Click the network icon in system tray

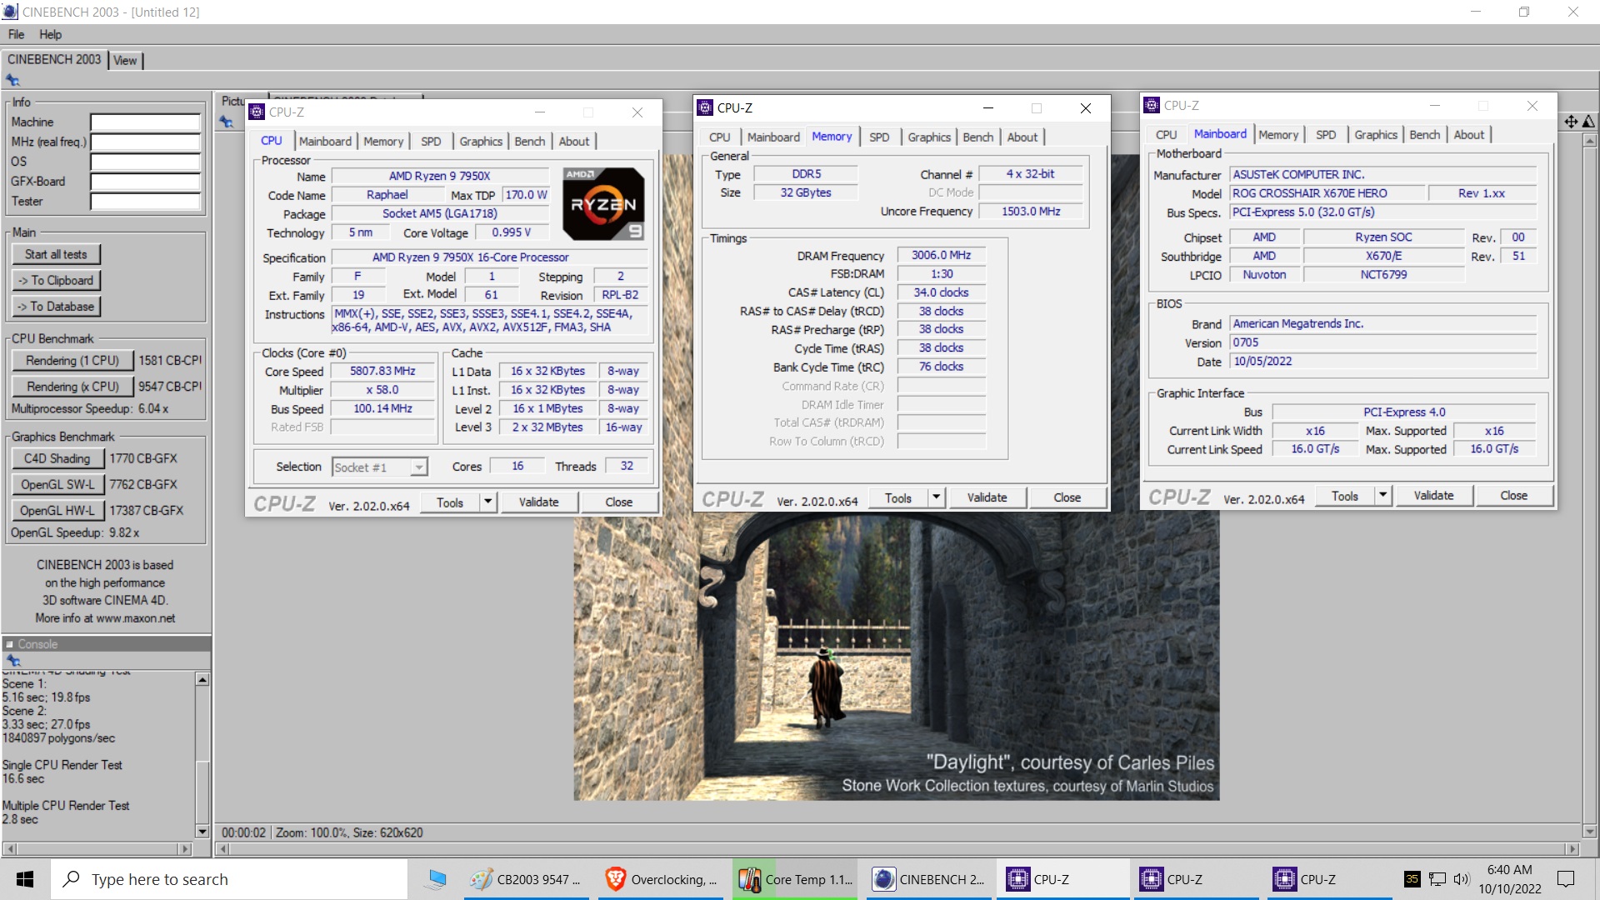click(1437, 879)
